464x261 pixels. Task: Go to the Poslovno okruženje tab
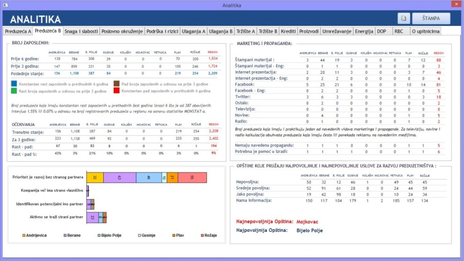[x=122, y=31]
